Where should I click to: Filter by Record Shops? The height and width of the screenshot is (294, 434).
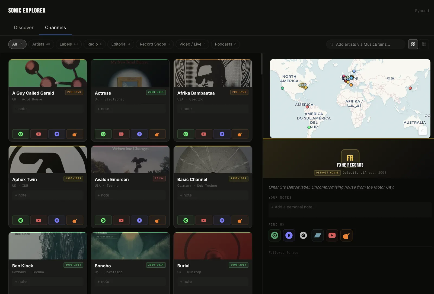click(x=155, y=44)
